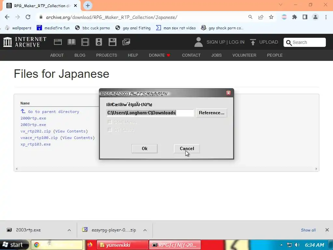The height and width of the screenshot is (250, 333).
Task: Click the xp_rtp103.exe link
Action: [x=36, y=144]
